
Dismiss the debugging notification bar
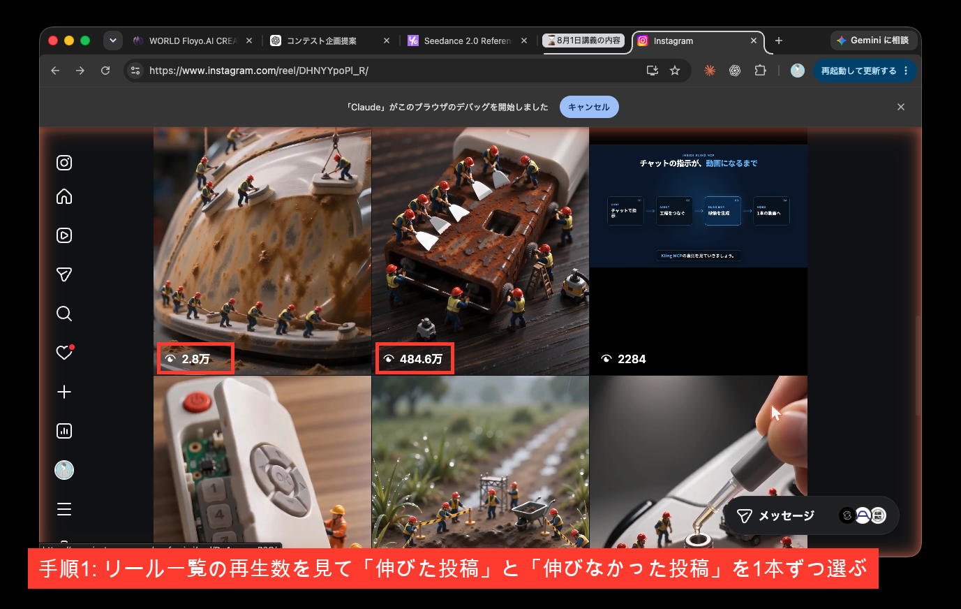[901, 107]
